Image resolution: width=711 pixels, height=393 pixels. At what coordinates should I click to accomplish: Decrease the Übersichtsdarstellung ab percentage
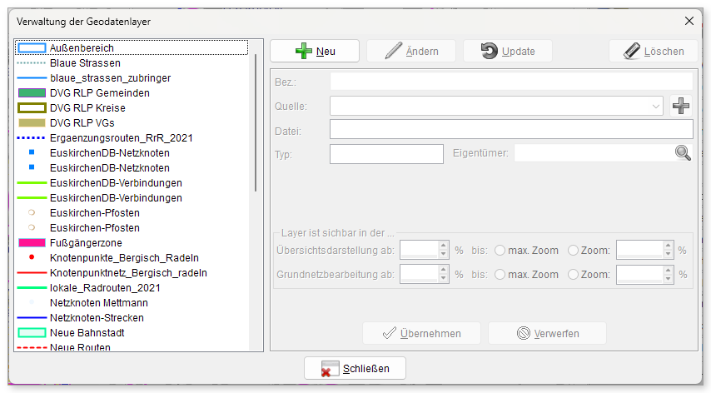(x=444, y=254)
